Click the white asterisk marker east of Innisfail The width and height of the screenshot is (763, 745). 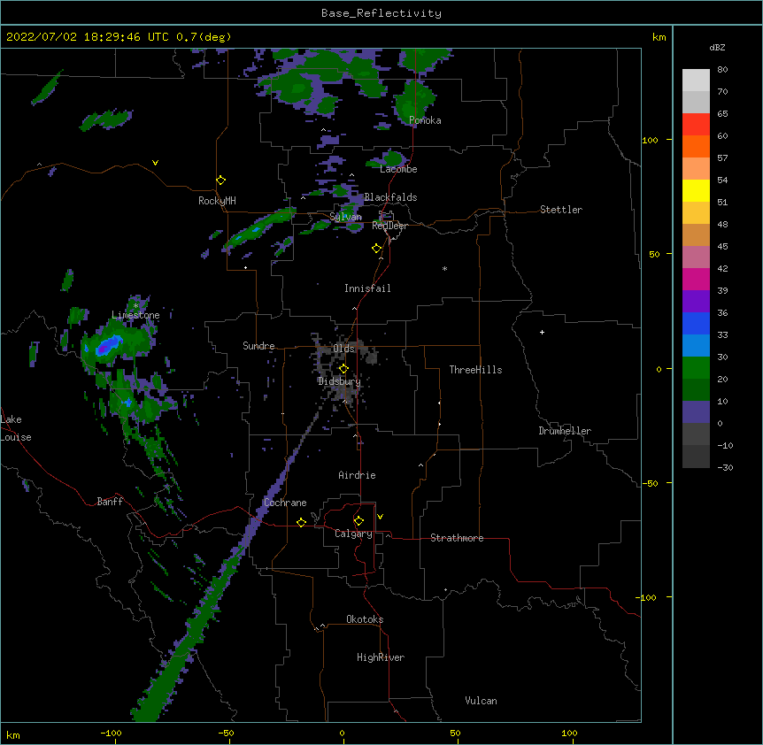[x=444, y=269]
